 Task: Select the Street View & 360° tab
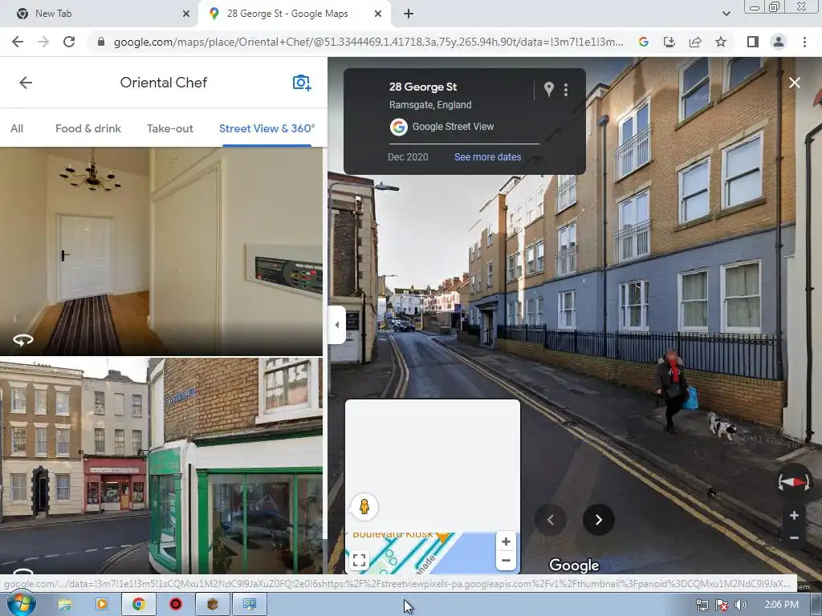click(267, 128)
